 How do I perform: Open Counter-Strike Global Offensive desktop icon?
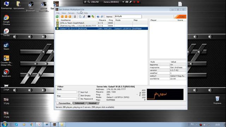[x=6, y=61]
